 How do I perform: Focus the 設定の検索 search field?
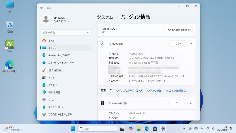coord(66,33)
